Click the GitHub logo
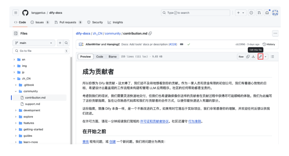Viewport: 289px width, 156px height. pyautogui.click(x=25, y=13)
